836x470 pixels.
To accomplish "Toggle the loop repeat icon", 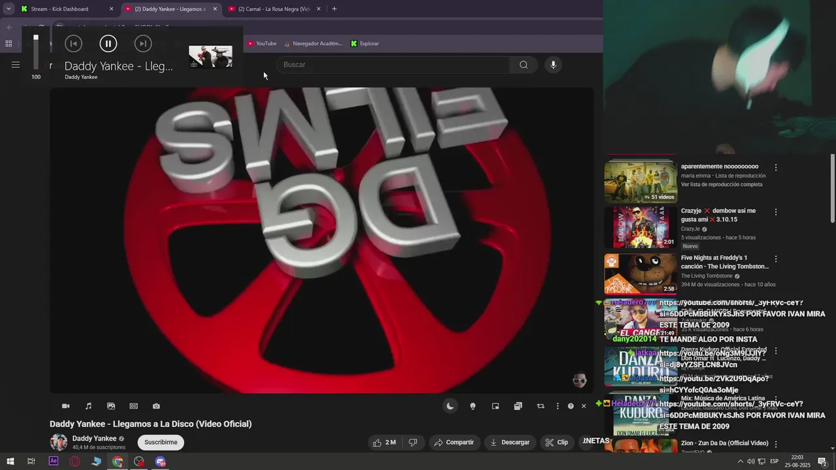I will tap(541, 406).
